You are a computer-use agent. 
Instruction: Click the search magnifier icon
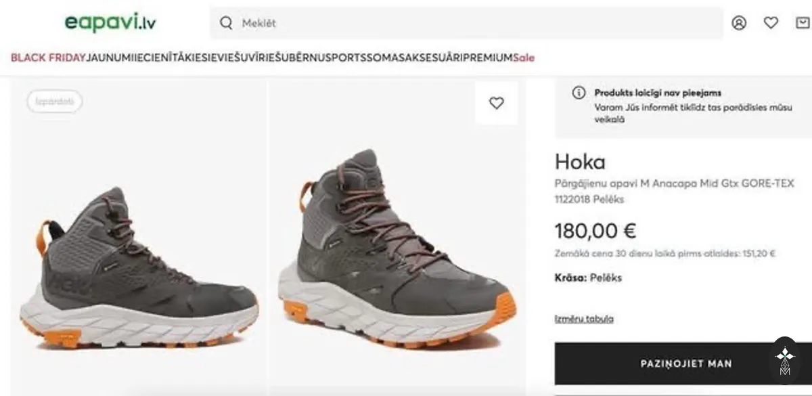click(226, 23)
